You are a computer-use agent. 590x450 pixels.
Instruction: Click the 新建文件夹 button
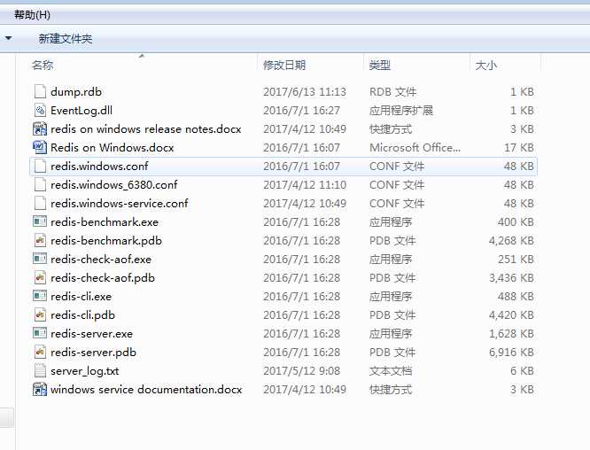[66, 39]
